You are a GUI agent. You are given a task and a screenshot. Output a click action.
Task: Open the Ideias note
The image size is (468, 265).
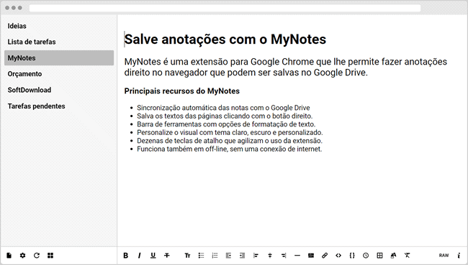pos(59,26)
